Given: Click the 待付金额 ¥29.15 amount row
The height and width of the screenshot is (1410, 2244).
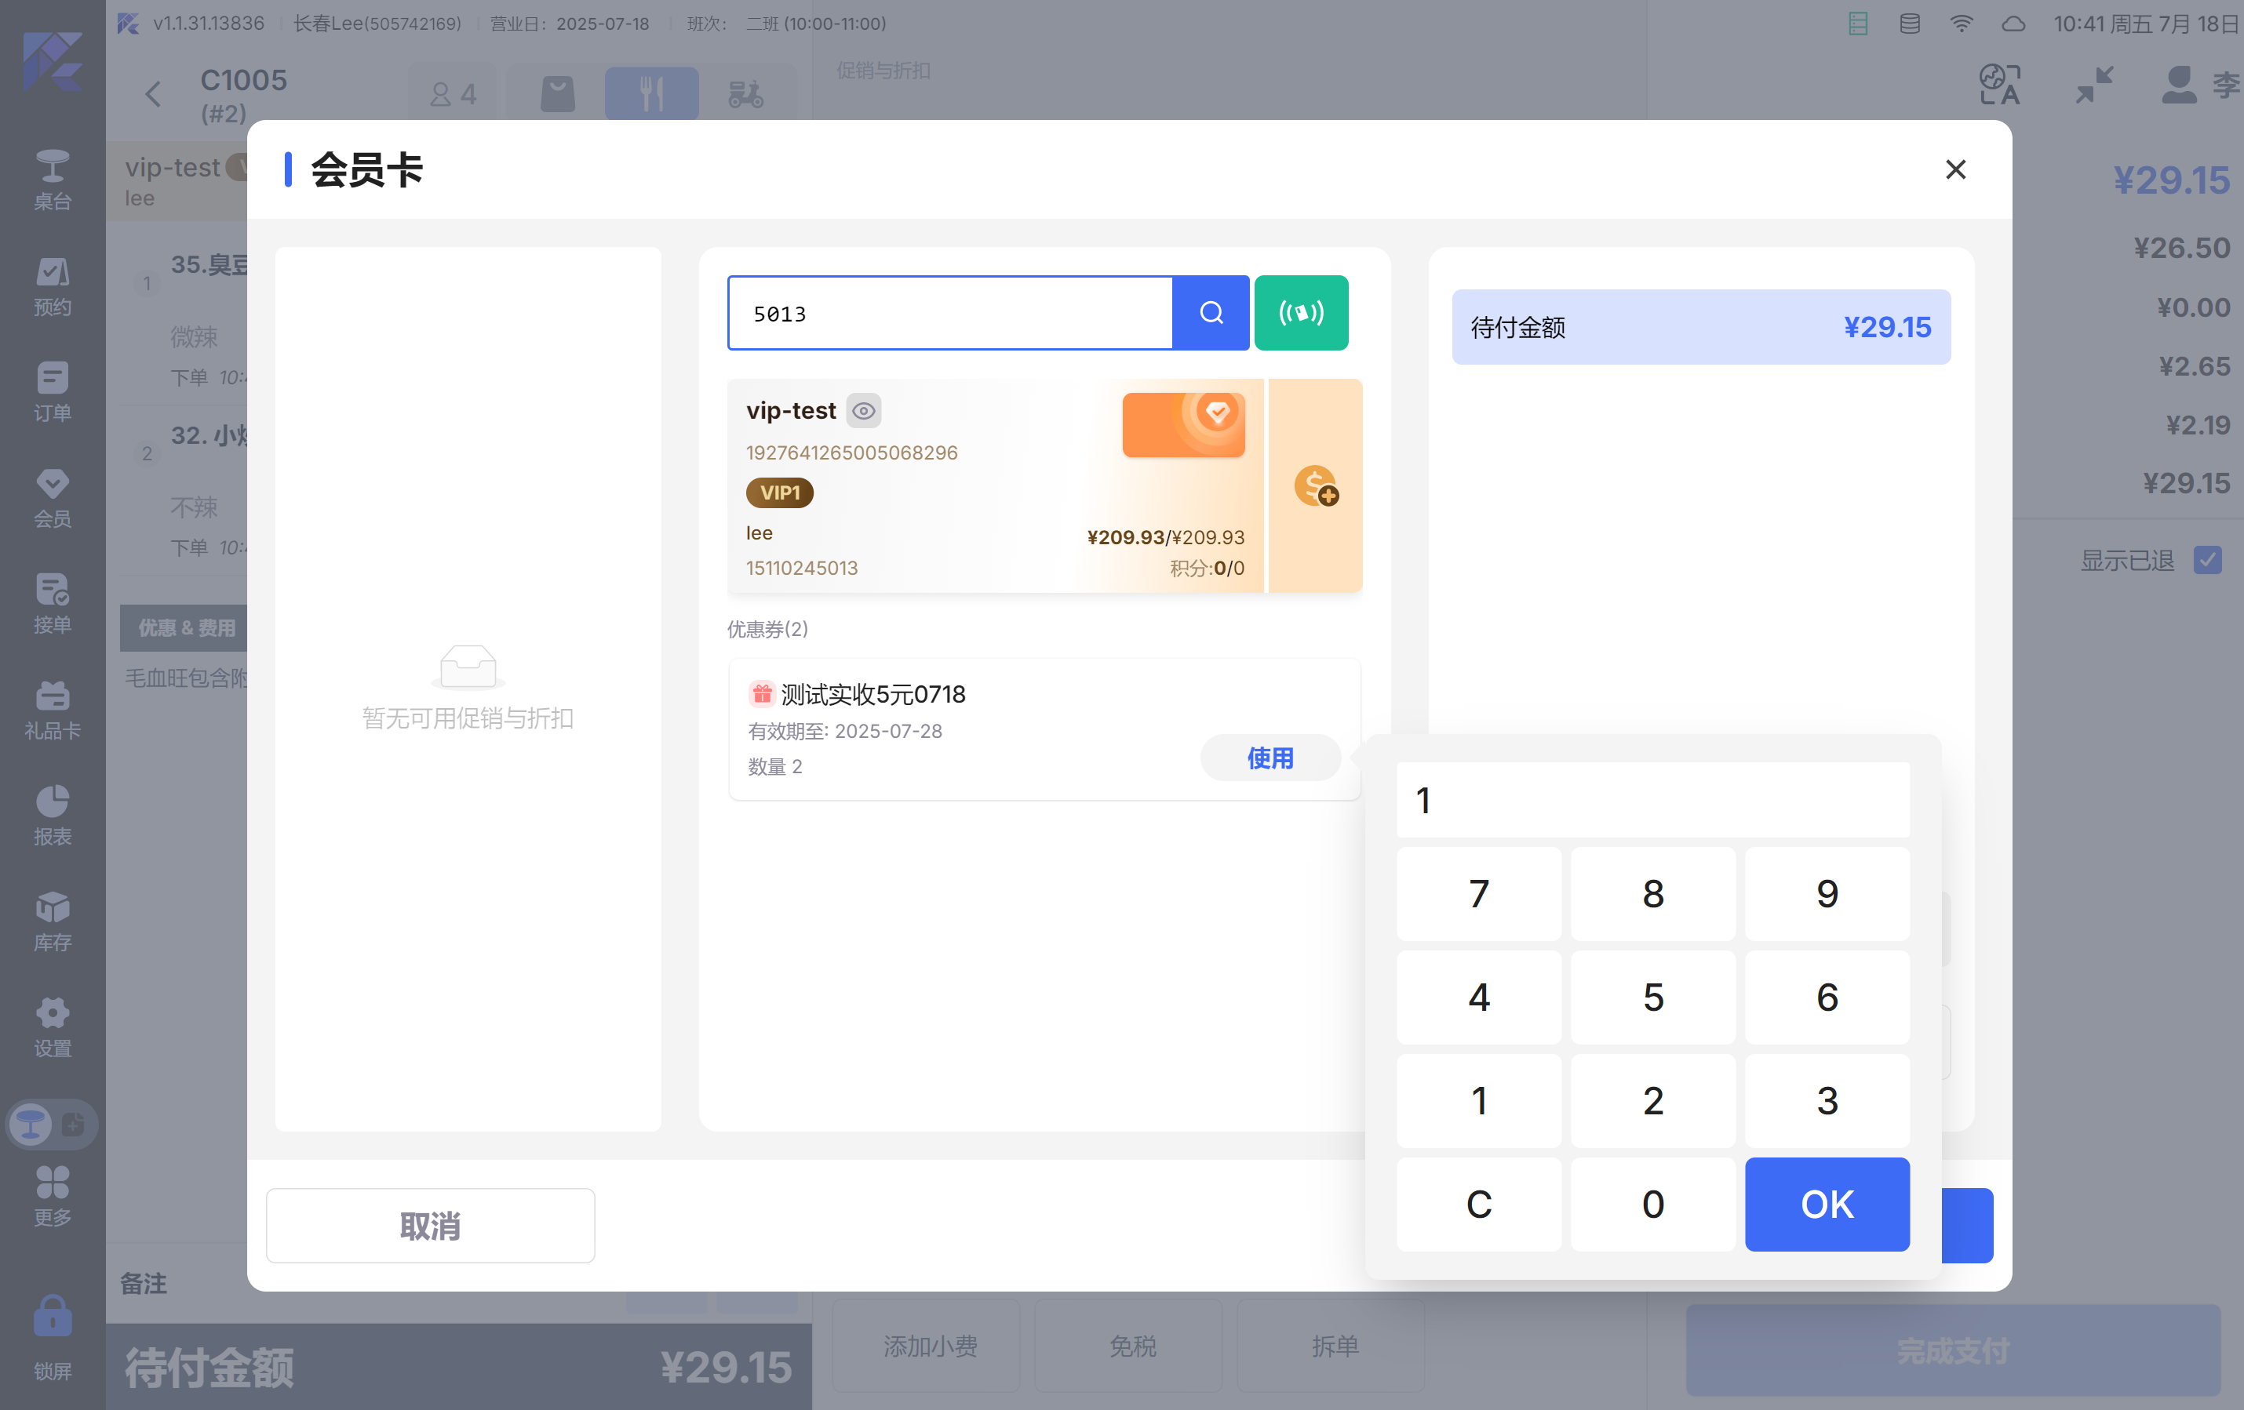Looking at the screenshot, I should (1701, 327).
